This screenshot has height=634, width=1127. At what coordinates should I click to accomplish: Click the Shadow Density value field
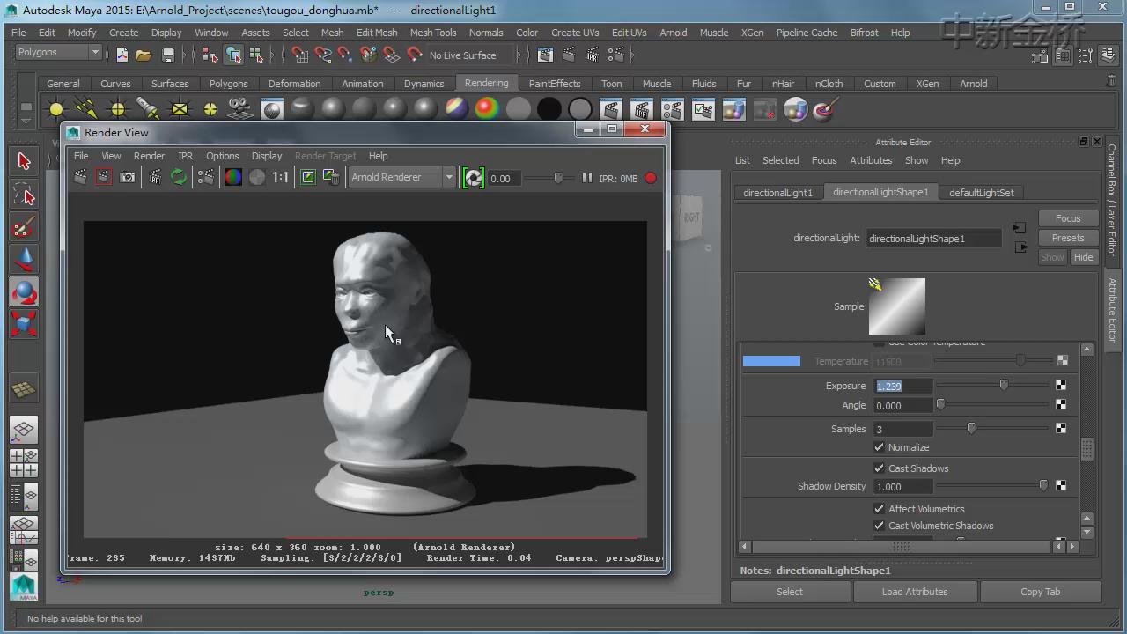pos(902,486)
